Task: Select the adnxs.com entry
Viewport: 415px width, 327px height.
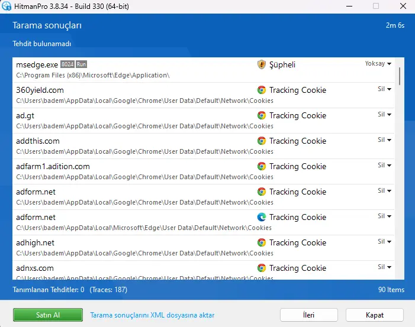Action: (x=203, y=270)
